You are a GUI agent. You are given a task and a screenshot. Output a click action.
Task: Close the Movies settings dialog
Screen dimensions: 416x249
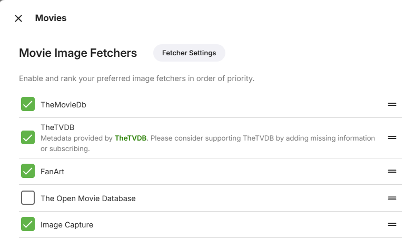click(18, 18)
